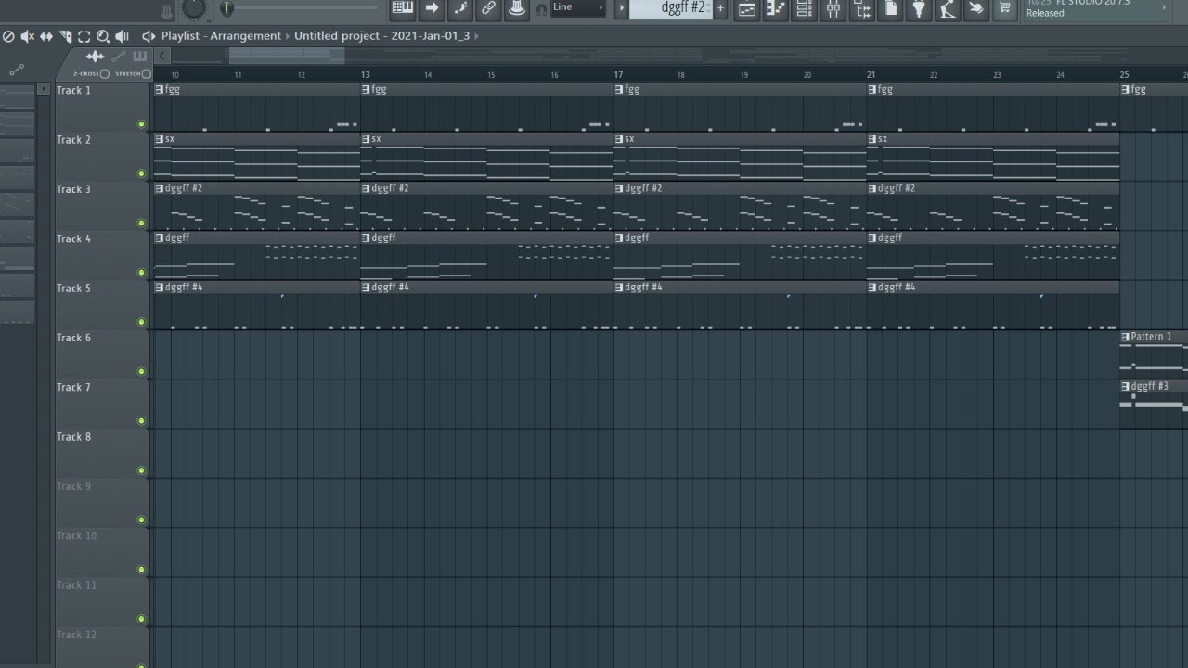Click the speaker icon before Playlist title
Viewport: 1188px width, 668px height.
pyautogui.click(x=148, y=36)
